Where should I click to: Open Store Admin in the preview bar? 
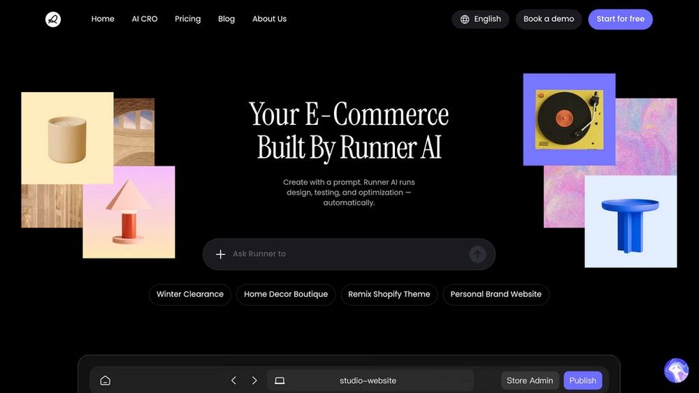coord(530,380)
